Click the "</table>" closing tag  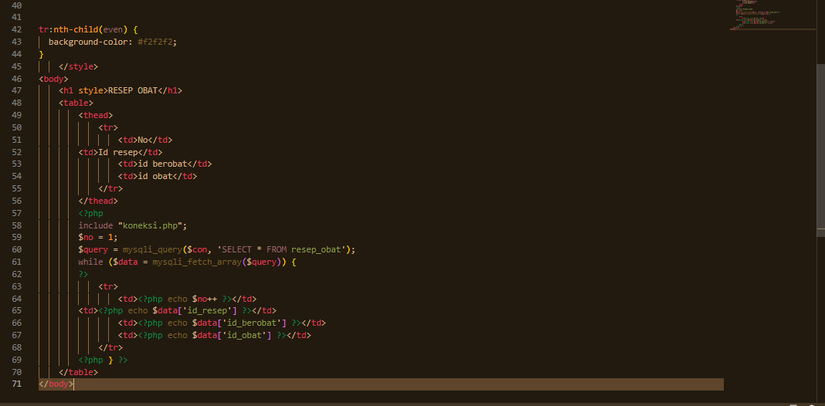(78, 372)
